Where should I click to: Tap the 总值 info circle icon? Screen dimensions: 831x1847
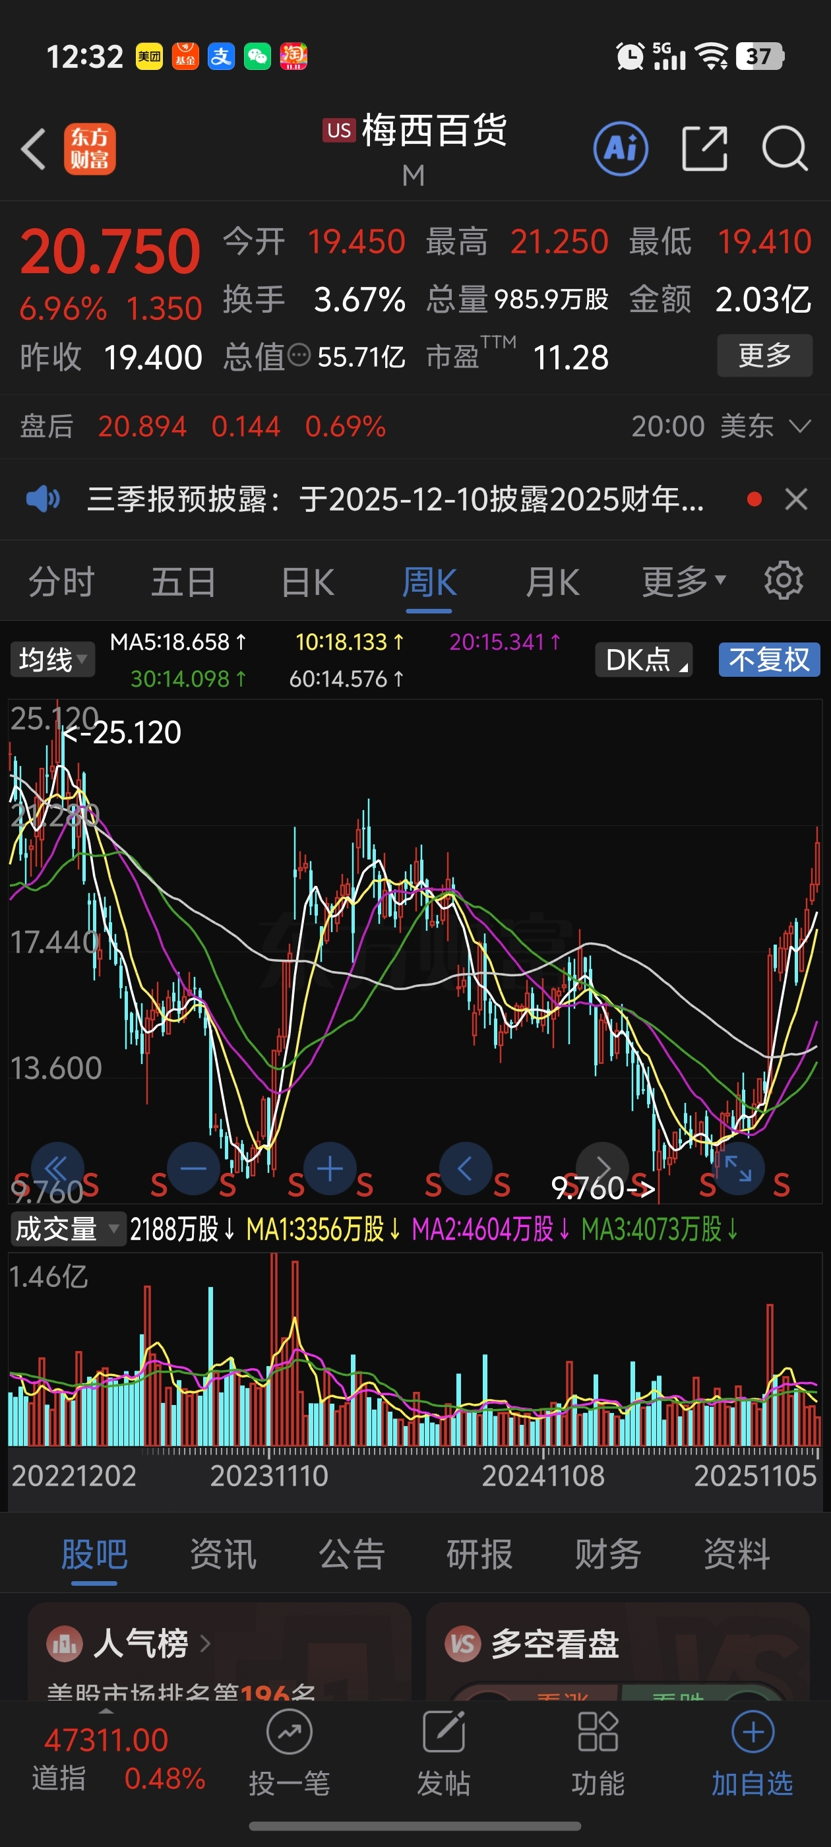(298, 355)
